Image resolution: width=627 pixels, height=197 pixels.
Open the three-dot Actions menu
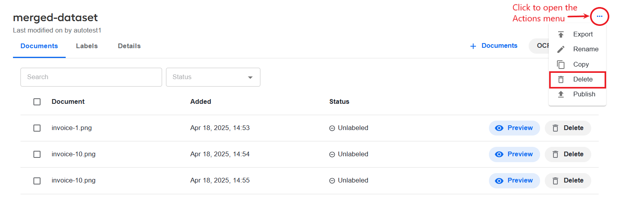[x=599, y=16]
